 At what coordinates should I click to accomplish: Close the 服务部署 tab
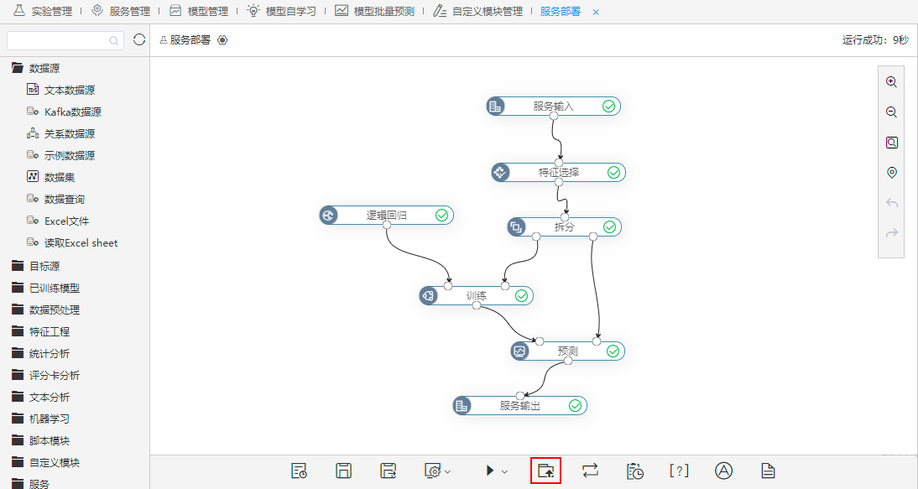(x=596, y=13)
